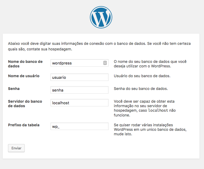
Task: Click the 'Nome do banco de dados' label
Action: click(25, 64)
